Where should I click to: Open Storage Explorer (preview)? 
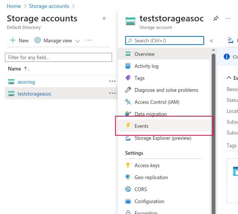pyautogui.click(x=164, y=138)
